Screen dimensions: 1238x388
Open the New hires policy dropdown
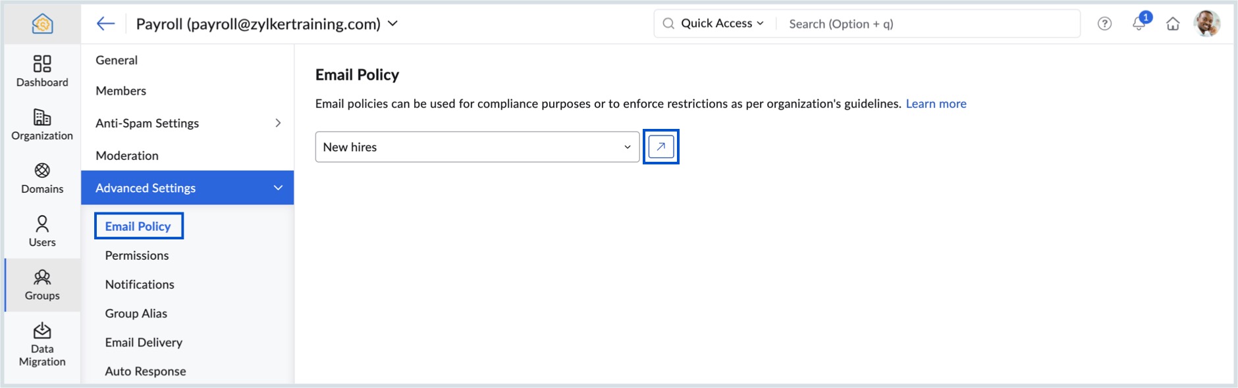click(x=477, y=147)
